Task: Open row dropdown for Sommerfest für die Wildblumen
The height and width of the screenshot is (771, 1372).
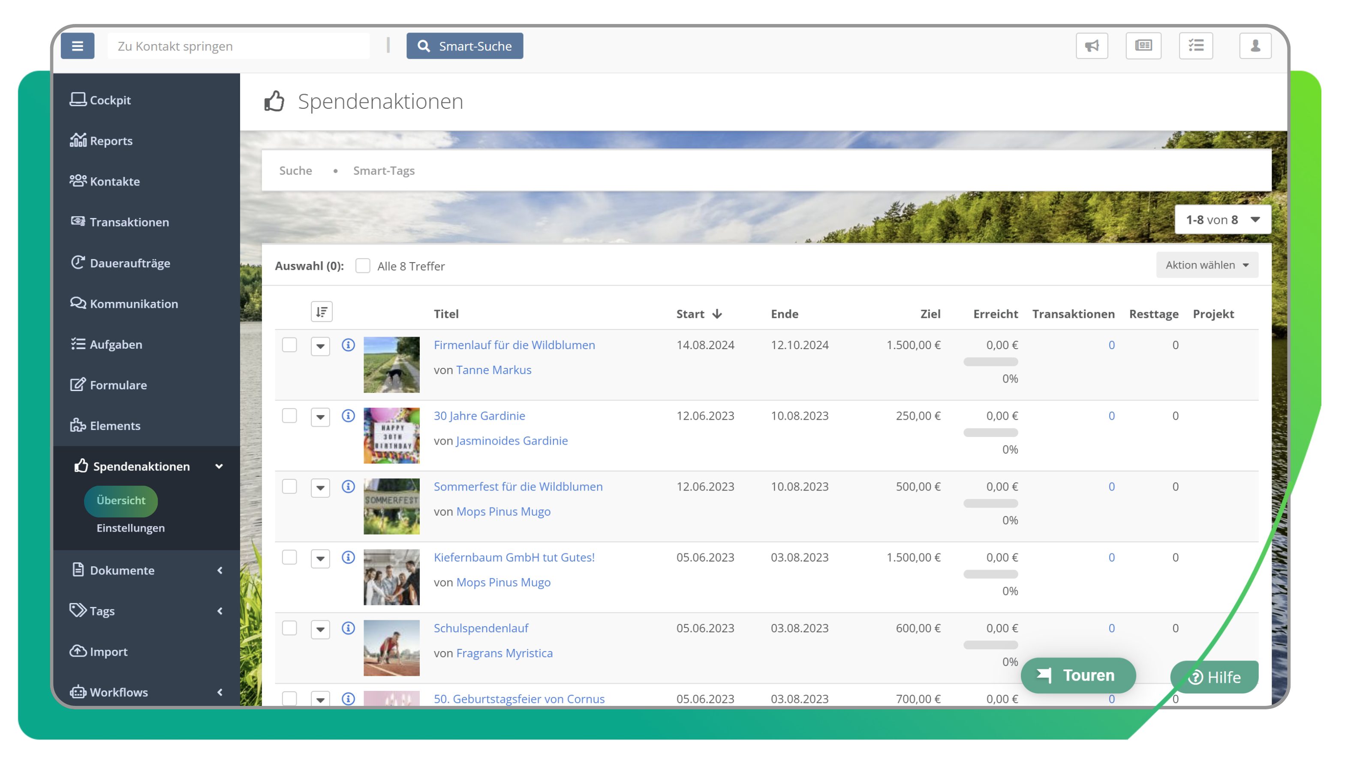Action: click(x=320, y=487)
